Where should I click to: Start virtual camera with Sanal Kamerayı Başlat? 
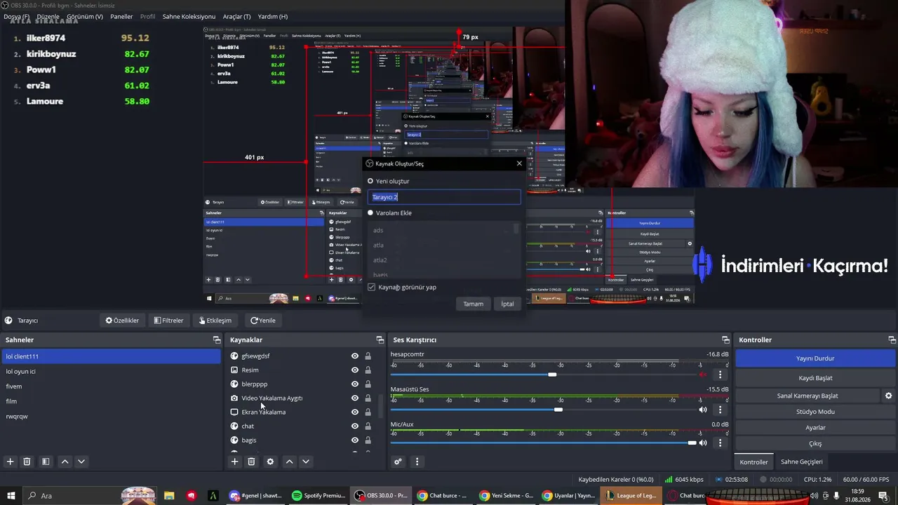click(807, 396)
